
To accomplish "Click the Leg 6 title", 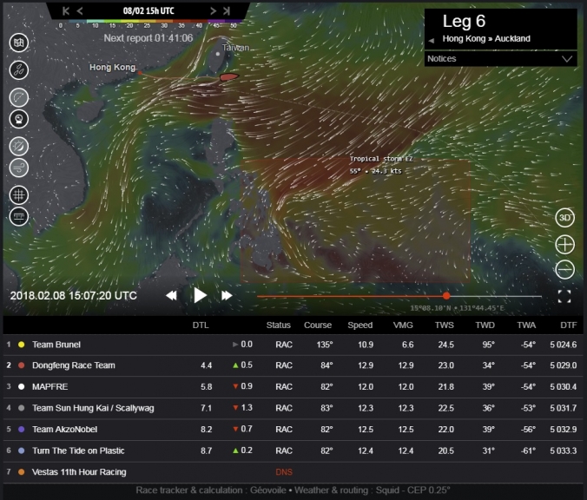I will point(464,22).
